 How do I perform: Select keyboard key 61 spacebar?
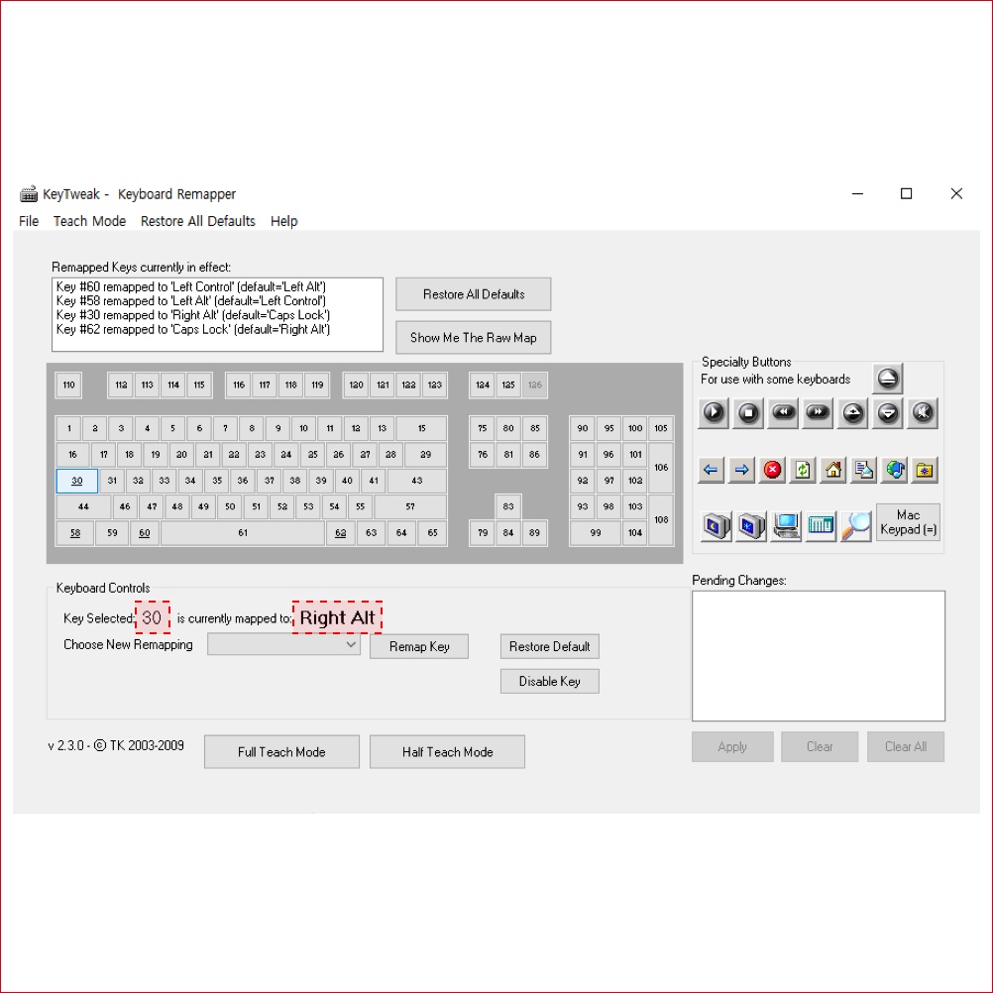coord(243,533)
